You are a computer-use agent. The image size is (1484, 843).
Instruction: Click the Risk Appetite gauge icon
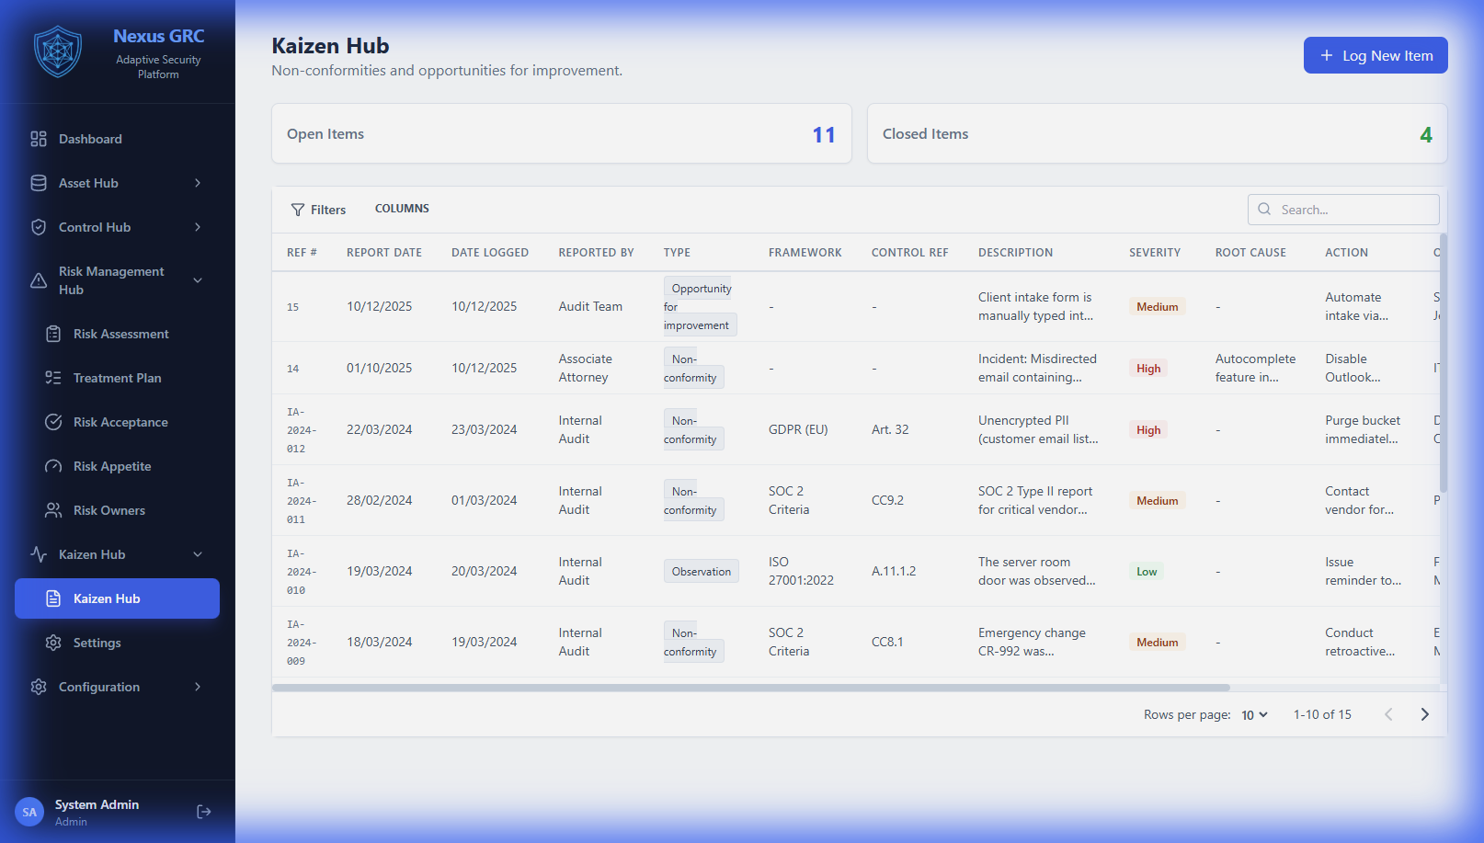pyautogui.click(x=53, y=466)
